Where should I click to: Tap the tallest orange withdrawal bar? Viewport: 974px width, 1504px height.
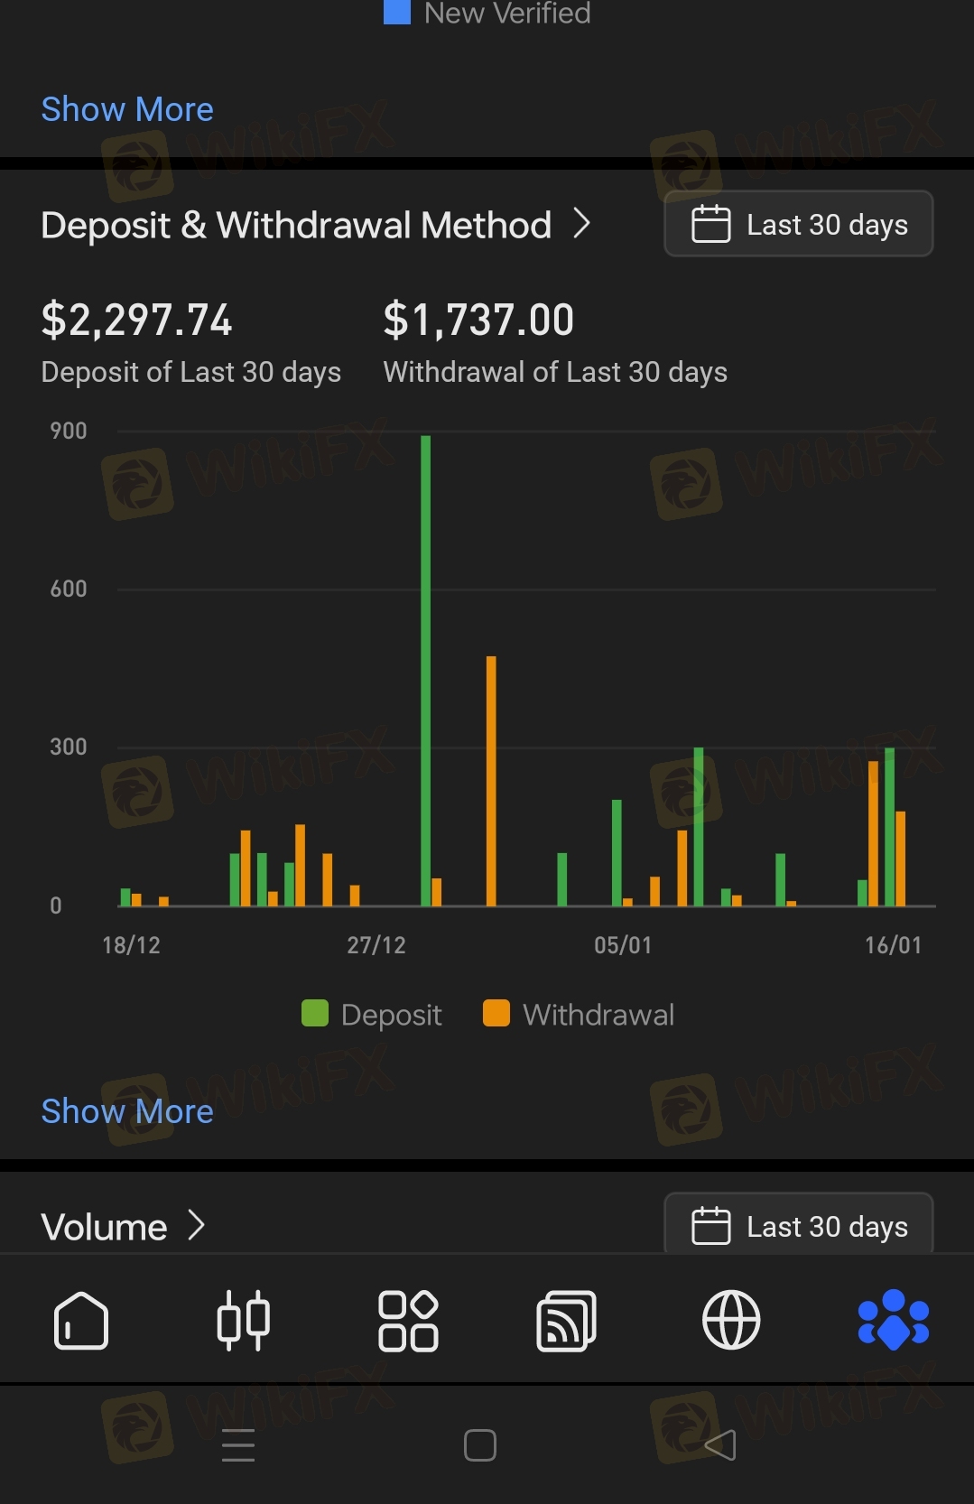click(491, 781)
